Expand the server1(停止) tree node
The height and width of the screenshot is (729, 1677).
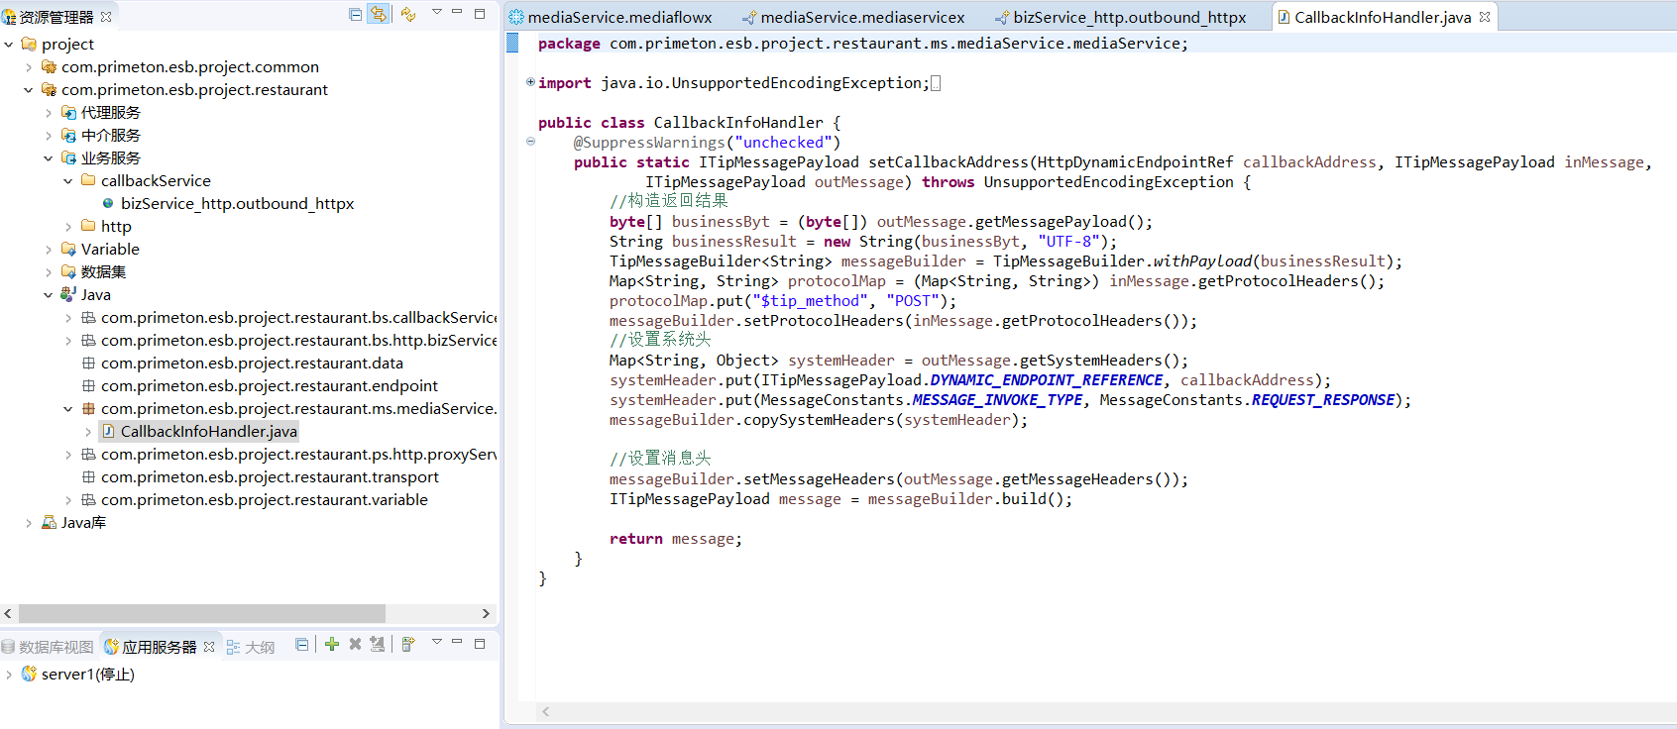9,675
